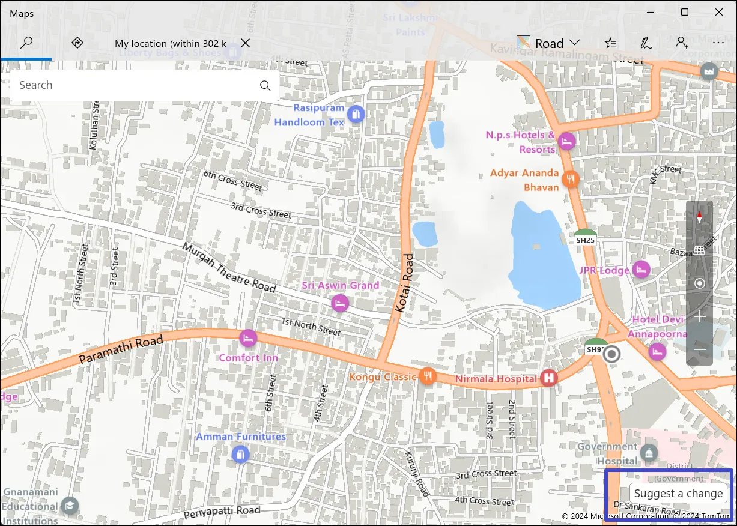Open Saved places favorites icon
This screenshot has width=737, height=526.
pyautogui.click(x=610, y=43)
